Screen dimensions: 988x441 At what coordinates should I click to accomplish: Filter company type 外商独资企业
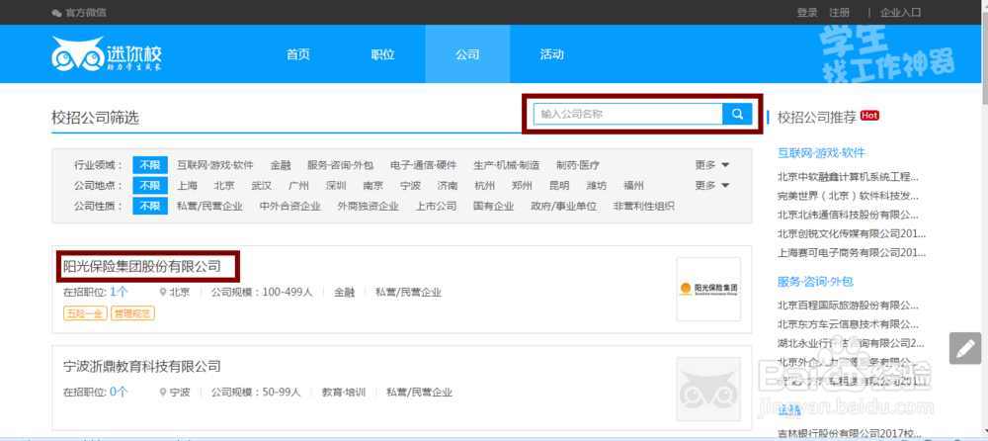pos(368,206)
